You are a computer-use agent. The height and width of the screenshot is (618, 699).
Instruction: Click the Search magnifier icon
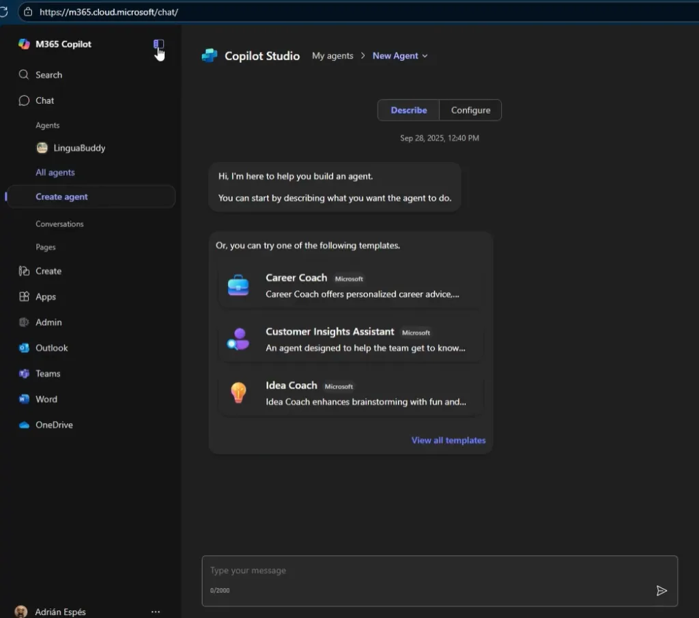coord(24,74)
